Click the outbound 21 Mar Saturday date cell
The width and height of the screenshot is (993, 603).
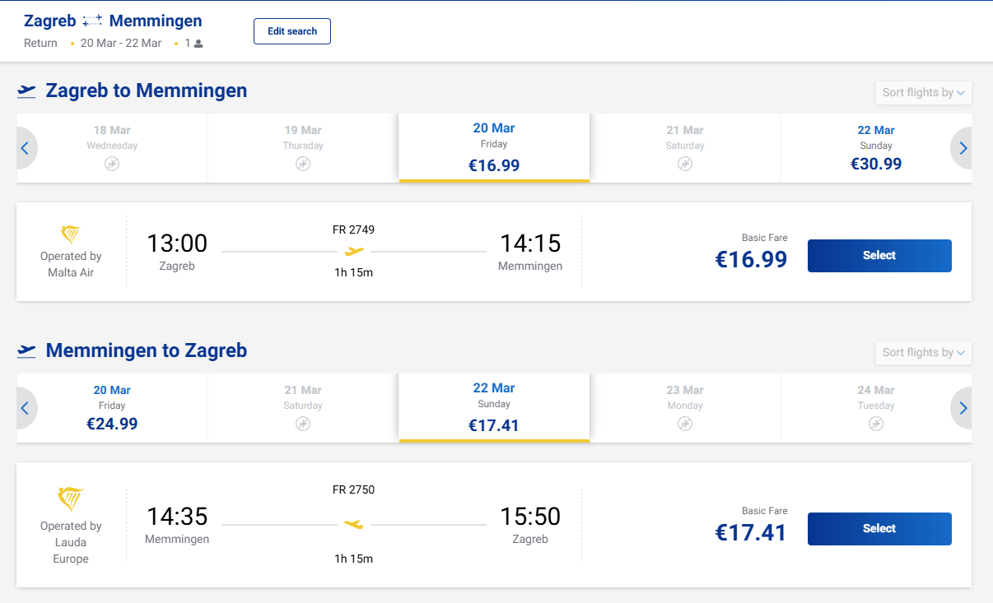pyautogui.click(x=684, y=148)
